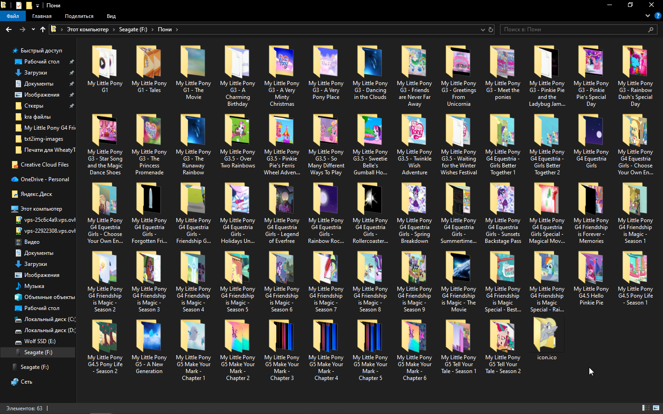Select G3 - Greetings From Unicornia folder
Image resolution: width=663 pixels, height=414 pixels.
[x=459, y=76]
